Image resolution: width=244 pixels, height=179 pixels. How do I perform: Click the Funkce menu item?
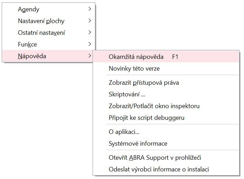[x=27, y=44]
